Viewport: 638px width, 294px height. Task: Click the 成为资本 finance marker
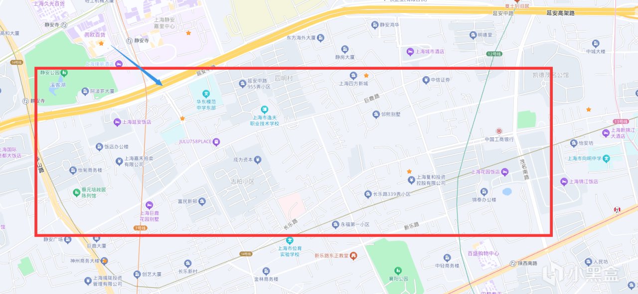pyautogui.click(x=257, y=160)
